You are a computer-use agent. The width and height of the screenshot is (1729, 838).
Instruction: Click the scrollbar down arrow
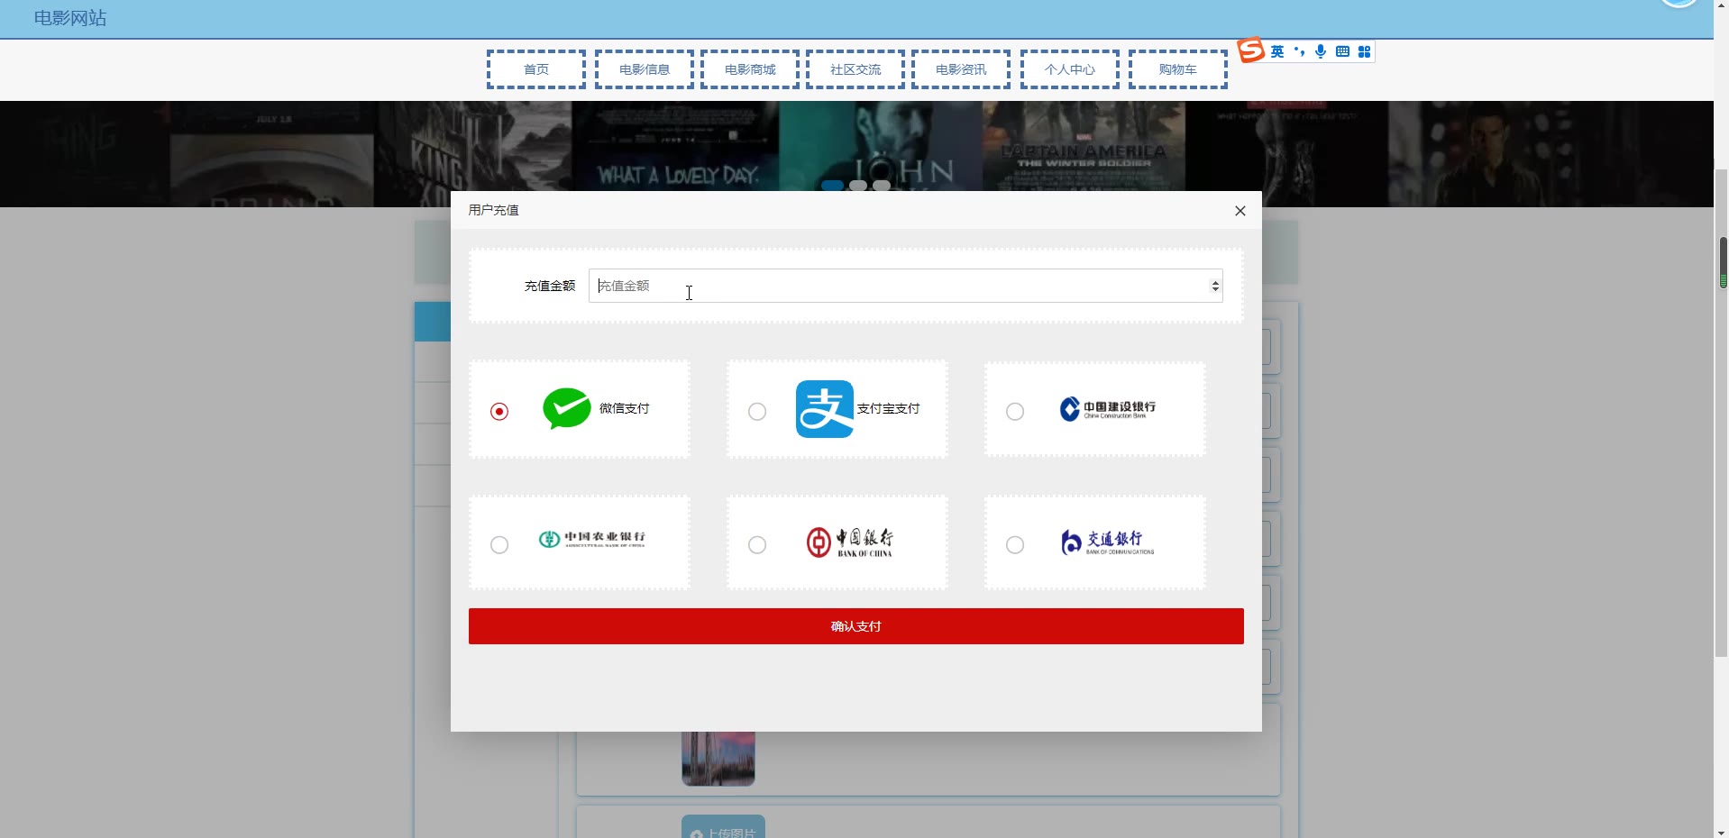[x=1721, y=831]
